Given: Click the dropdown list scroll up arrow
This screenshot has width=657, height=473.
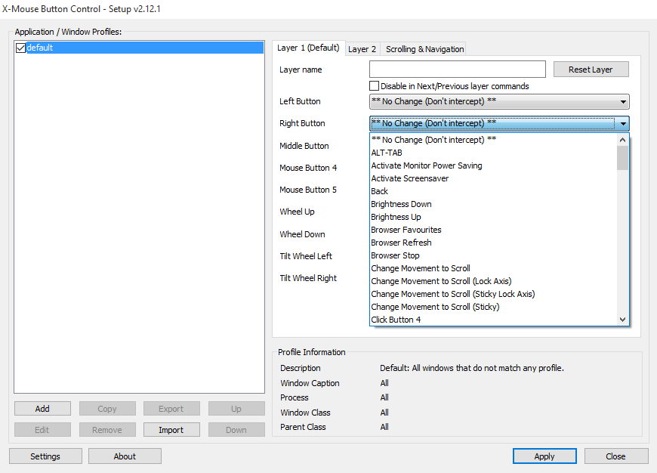Looking at the screenshot, I should [623, 140].
